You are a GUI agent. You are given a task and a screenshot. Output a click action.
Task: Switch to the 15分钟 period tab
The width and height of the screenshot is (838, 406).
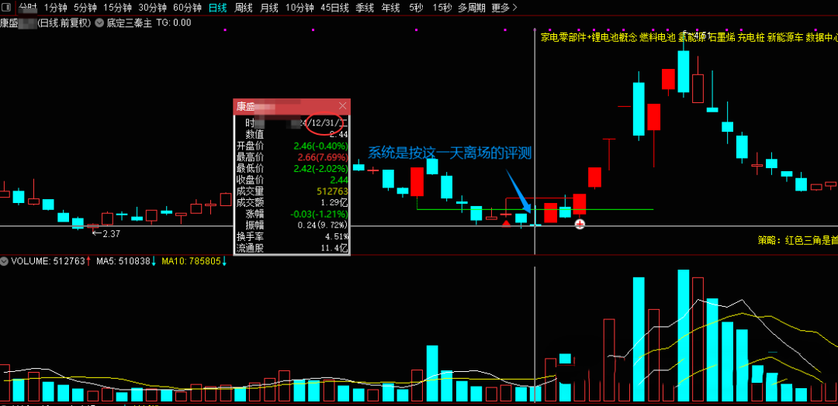click(x=117, y=8)
